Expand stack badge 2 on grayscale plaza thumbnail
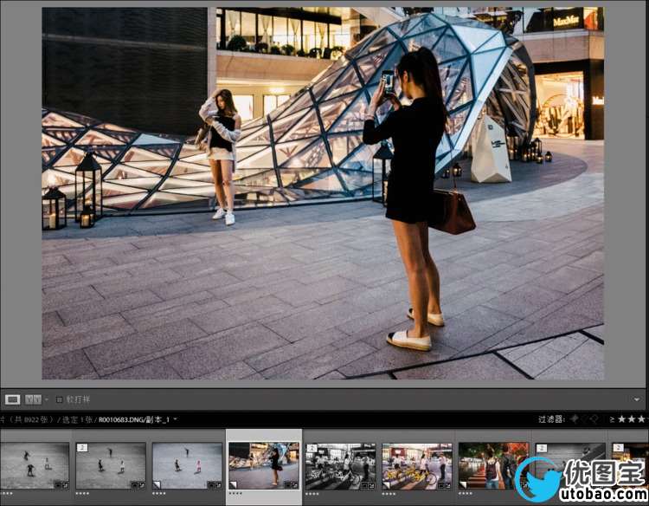This screenshot has height=506, width=649. coord(82,447)
